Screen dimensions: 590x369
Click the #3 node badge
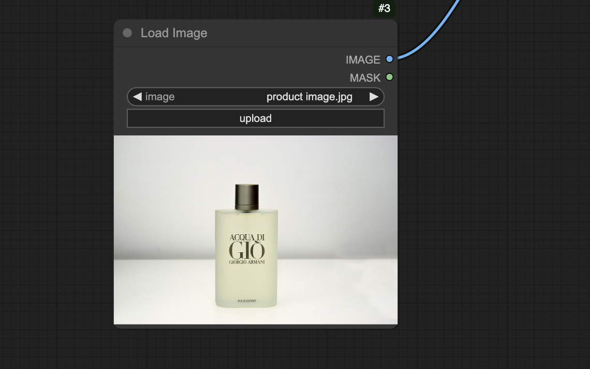point(384,8)
